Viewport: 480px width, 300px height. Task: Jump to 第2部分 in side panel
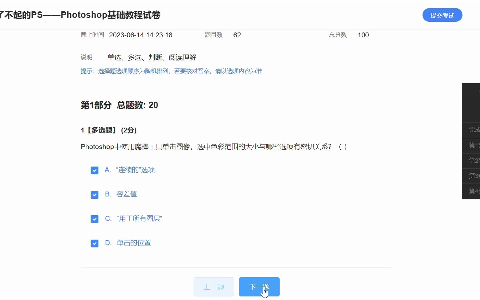[471, 161]
